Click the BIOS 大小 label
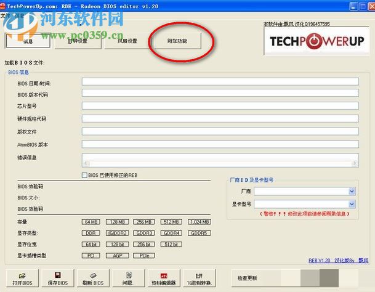Screen dimensions: 375x292 [x=28, y=198]
